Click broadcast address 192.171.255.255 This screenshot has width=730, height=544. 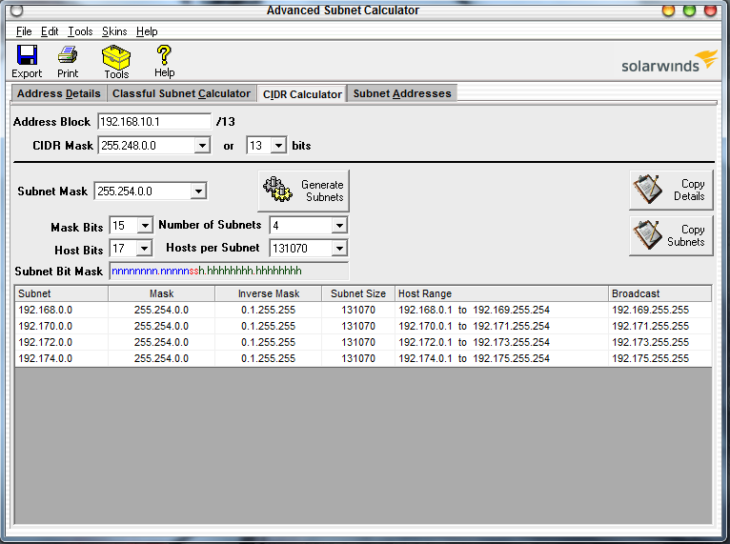650,326
